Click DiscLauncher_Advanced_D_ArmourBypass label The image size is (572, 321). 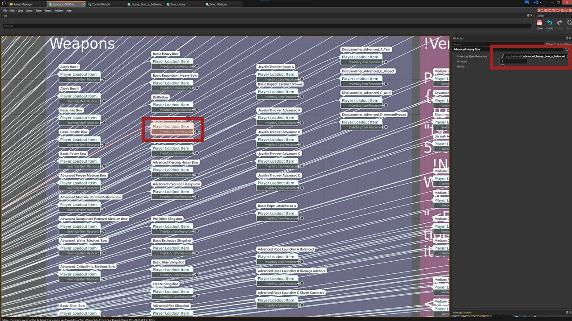pos(374,115)
